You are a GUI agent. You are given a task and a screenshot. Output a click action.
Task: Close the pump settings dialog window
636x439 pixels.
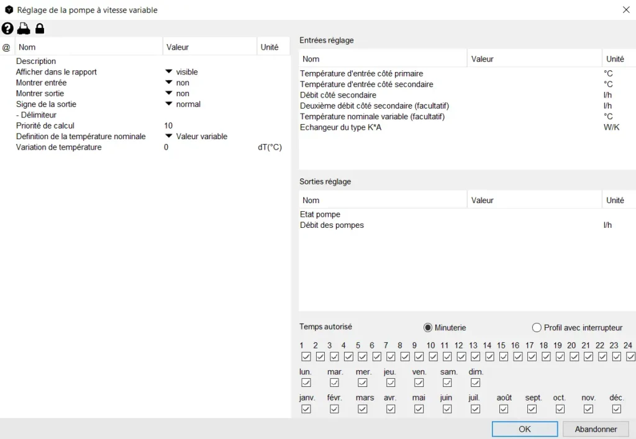(x=625, y=10)
